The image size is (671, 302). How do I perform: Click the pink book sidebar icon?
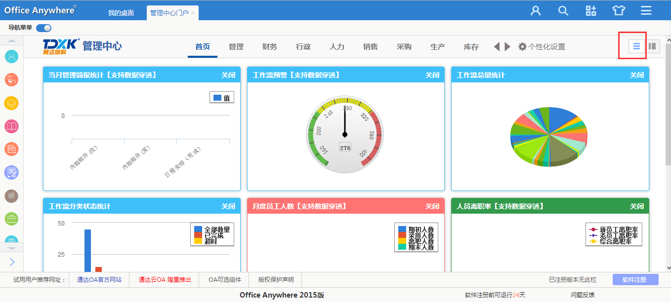coord(11,126)
